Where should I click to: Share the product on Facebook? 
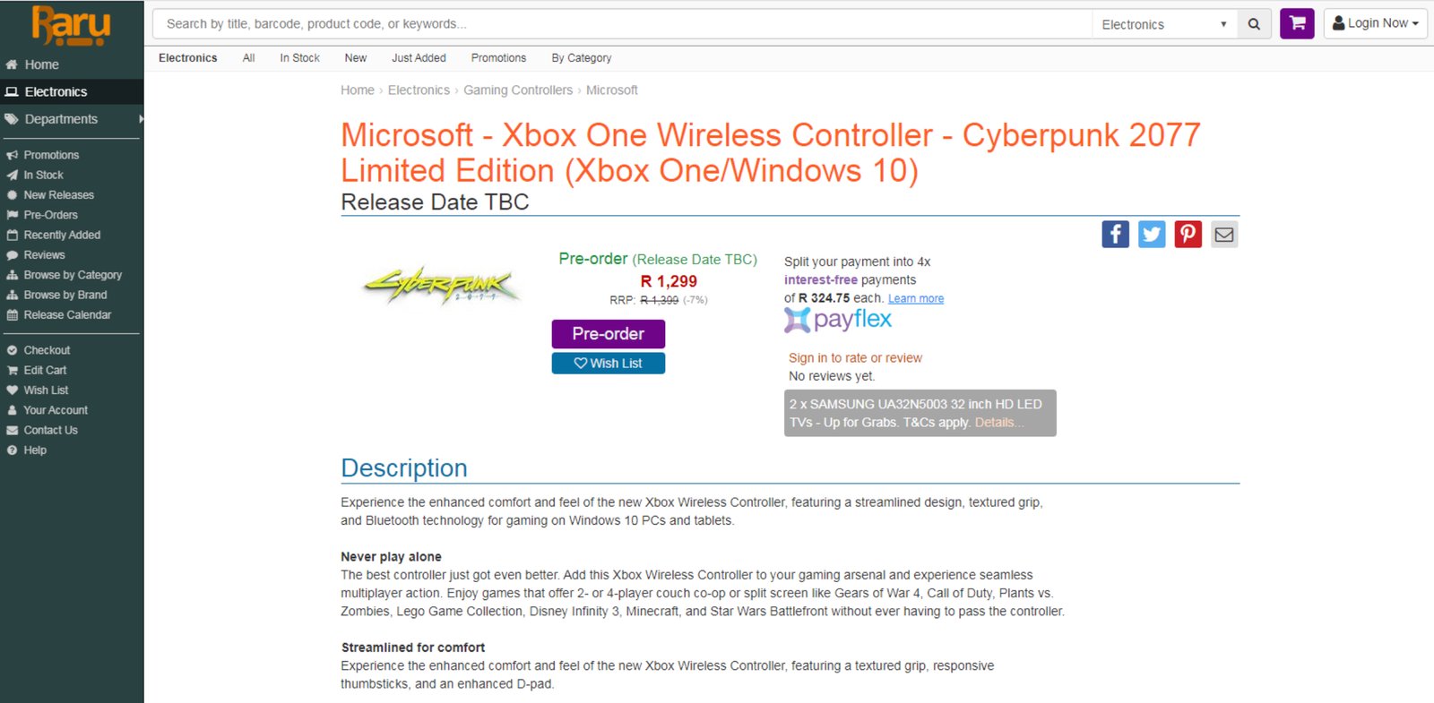[1115, 234]
